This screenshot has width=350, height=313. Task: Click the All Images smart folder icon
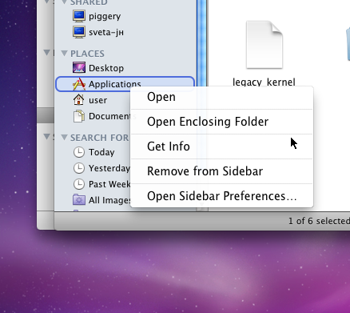coord(79,200)
